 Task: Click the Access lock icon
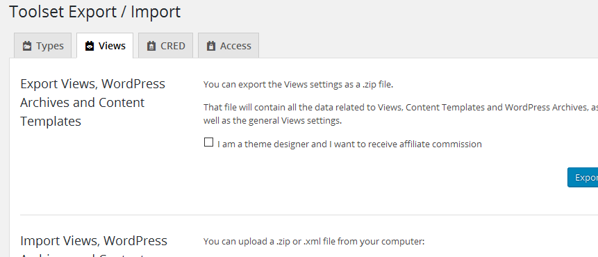(211, 46)
